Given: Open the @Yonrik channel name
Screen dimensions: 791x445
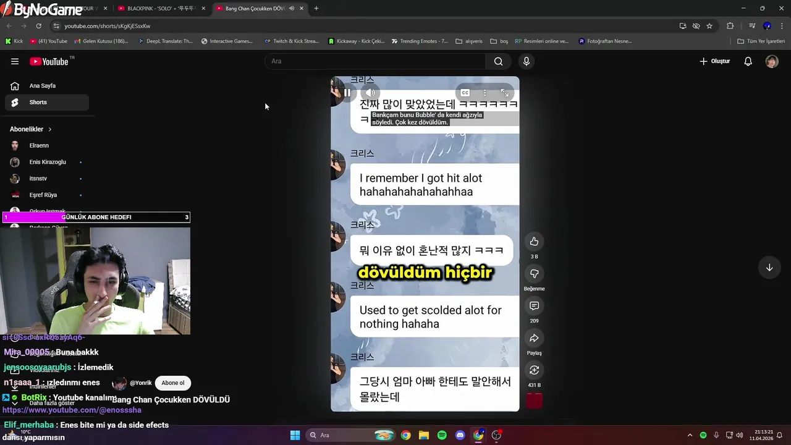Looking at the screenshot, I should pos(140,383).
